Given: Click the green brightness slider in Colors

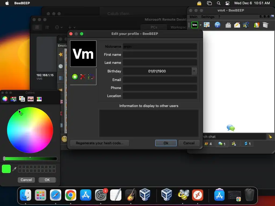Looking at the screenshot, I should pos(30,159).
